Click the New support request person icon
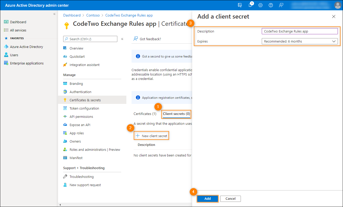Screen dimensions: 343x207 [65, 185]
